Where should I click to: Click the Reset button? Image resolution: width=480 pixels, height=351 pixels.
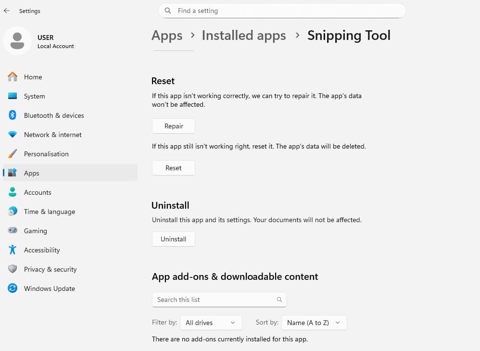[x=174, y=168]
